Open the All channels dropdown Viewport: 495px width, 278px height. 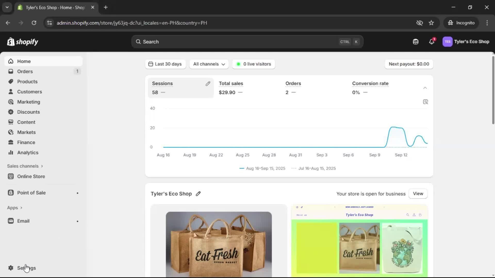pyautogui.click(x=209, y=64)
